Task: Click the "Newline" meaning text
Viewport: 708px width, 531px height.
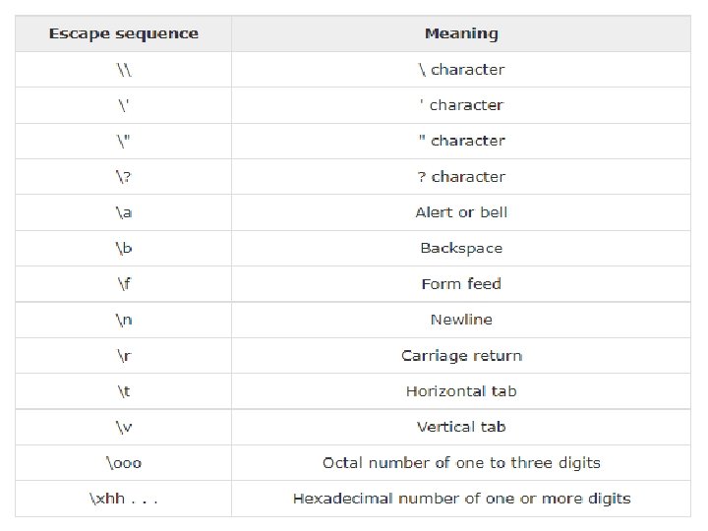Action: click(x=461, y=320)
